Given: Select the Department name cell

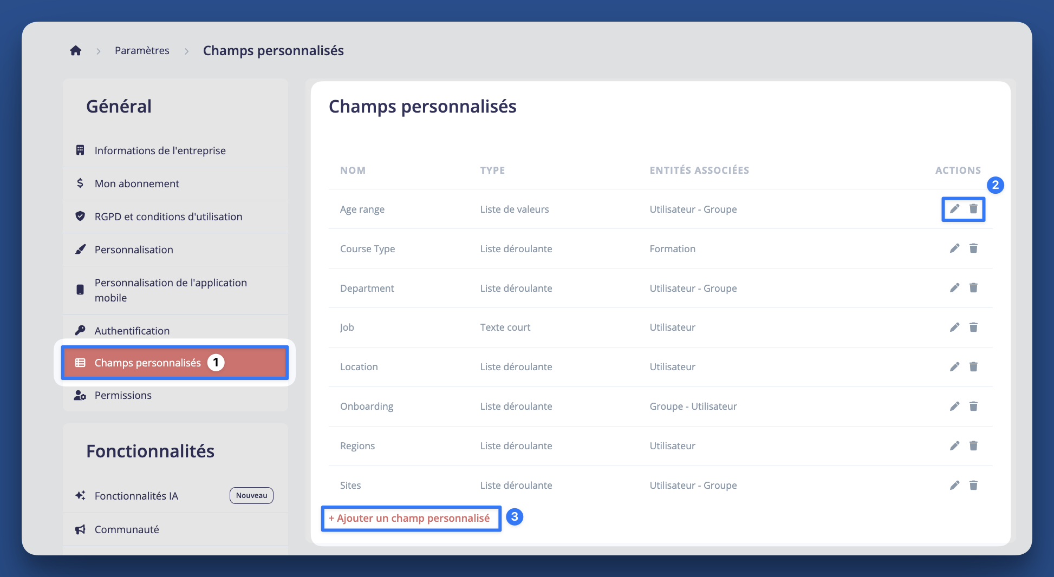Looking at the screenshot, I should (367, 288).
